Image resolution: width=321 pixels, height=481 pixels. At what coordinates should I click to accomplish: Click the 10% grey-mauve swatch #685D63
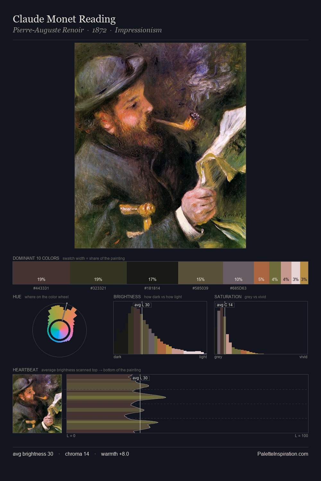[x=239, y=273]
